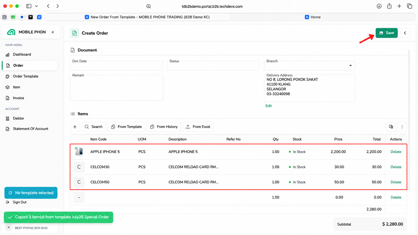The width and height of the screenshot is (418, 235).
Task: Open the Safari sidebar toggle
Action: (x=29, y=6)
